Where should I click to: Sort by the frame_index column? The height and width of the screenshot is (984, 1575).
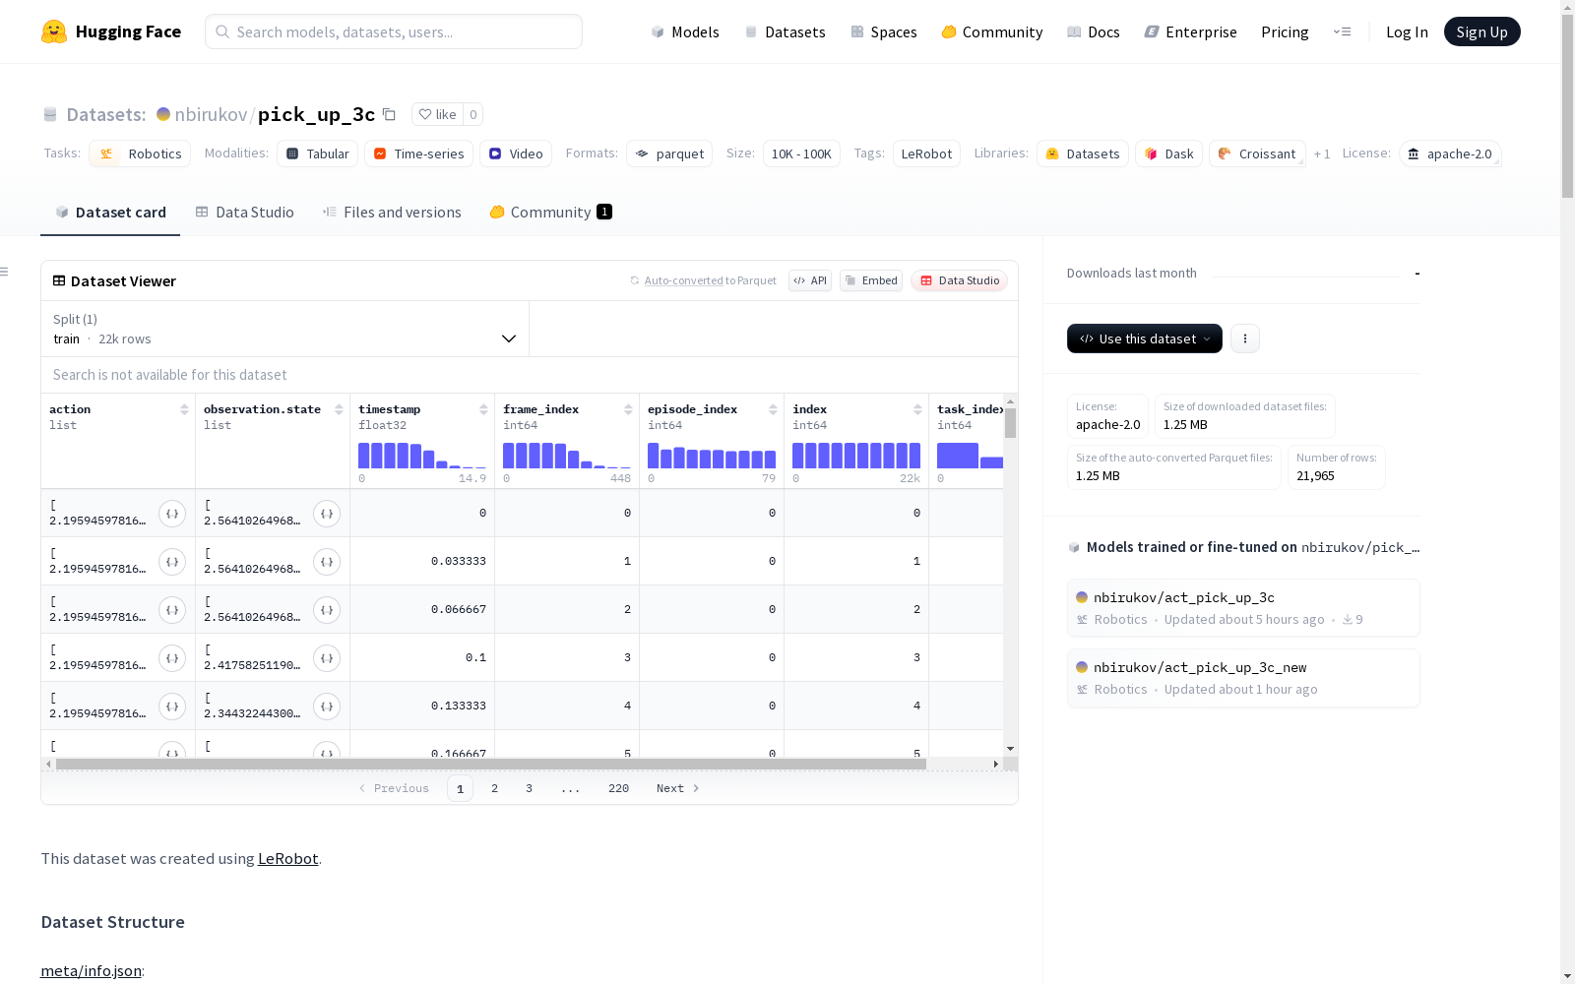[x=628, y=409]
